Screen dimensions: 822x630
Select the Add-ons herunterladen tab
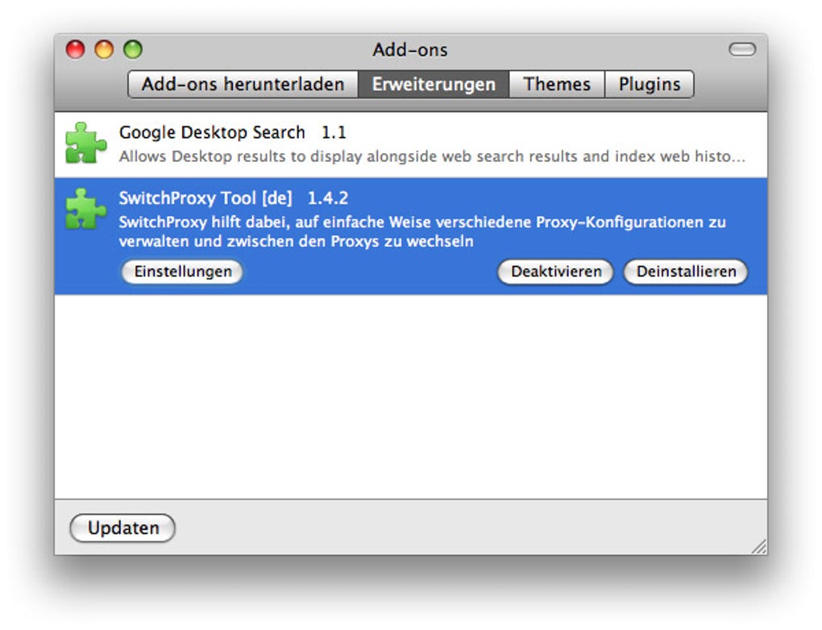coord(243,84)
